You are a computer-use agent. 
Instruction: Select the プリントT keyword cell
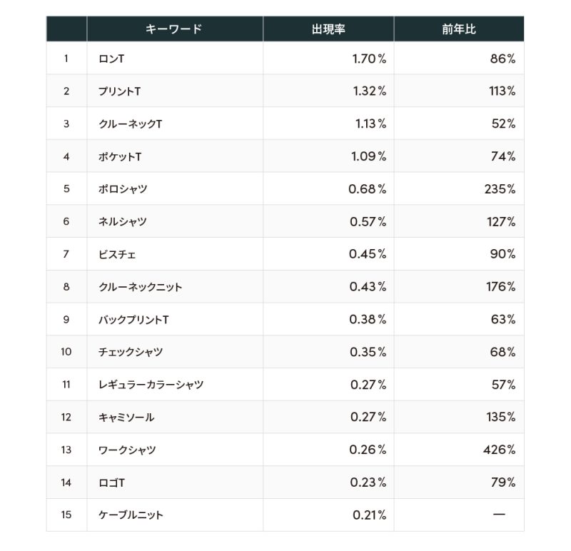(121, 91)
